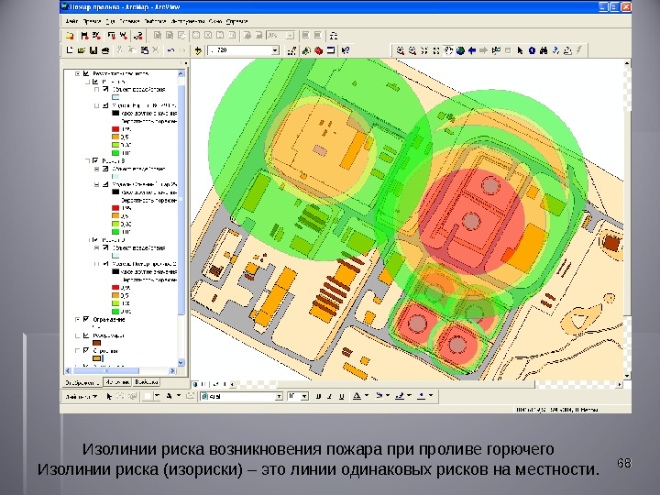660x495 pixels.
Task: Click the Open folder icon in standard toolbar
Action: pos(82,50)
